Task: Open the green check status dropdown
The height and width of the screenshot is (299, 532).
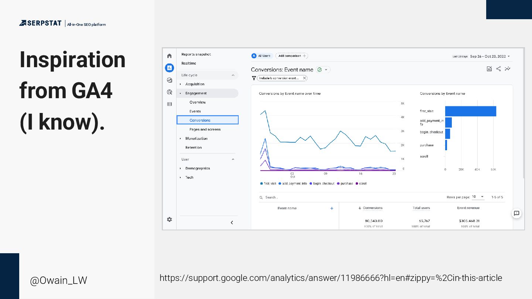Action: pyautogui.click(x=323, y=69)
